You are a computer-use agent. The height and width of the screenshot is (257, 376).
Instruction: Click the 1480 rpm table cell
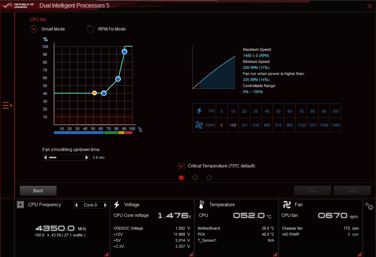pos(335,125)
